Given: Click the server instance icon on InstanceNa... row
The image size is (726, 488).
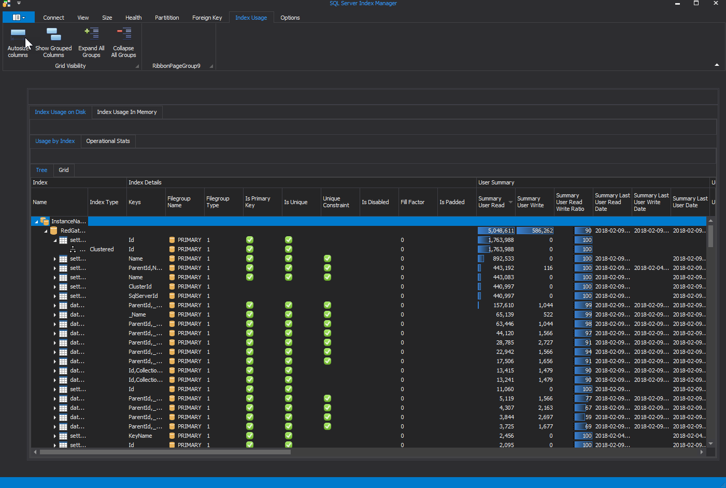Looking at the screenshot, I should coord(45,221).
